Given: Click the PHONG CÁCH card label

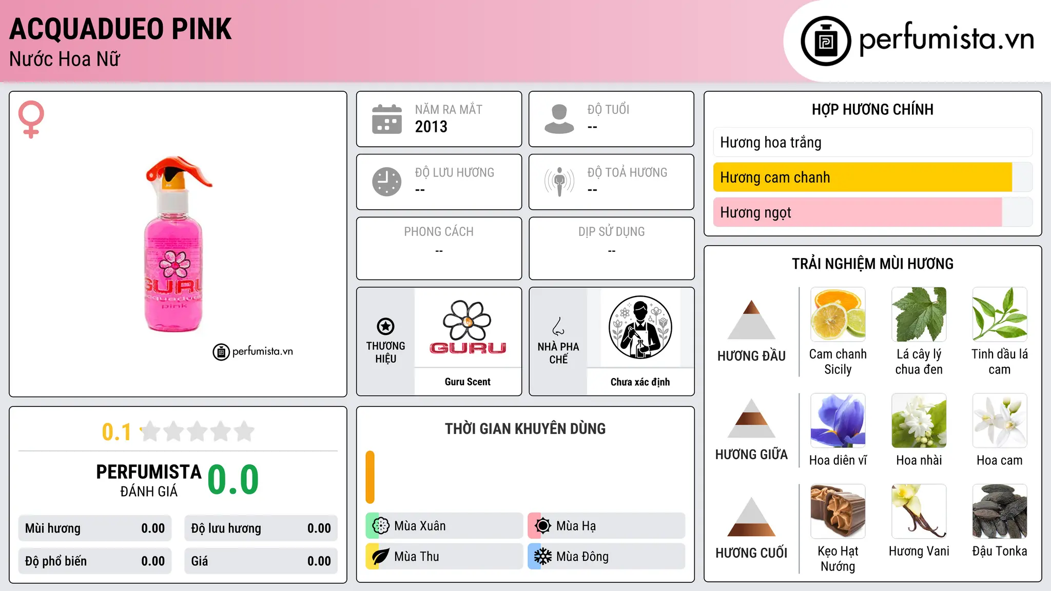Looking at the screenshot, I should (439, 232).
